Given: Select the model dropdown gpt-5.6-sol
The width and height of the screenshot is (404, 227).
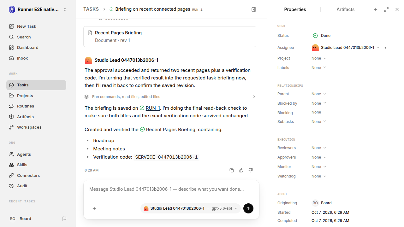Looking at the screenshot, I should [224, 208].
